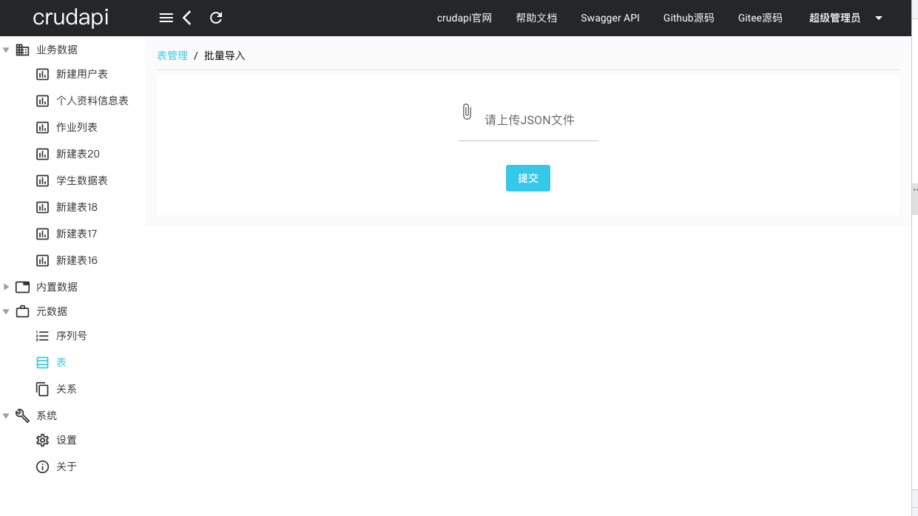Open the 作业列表 item
Viewport: 918px width, 516px height.
[77, 127]
